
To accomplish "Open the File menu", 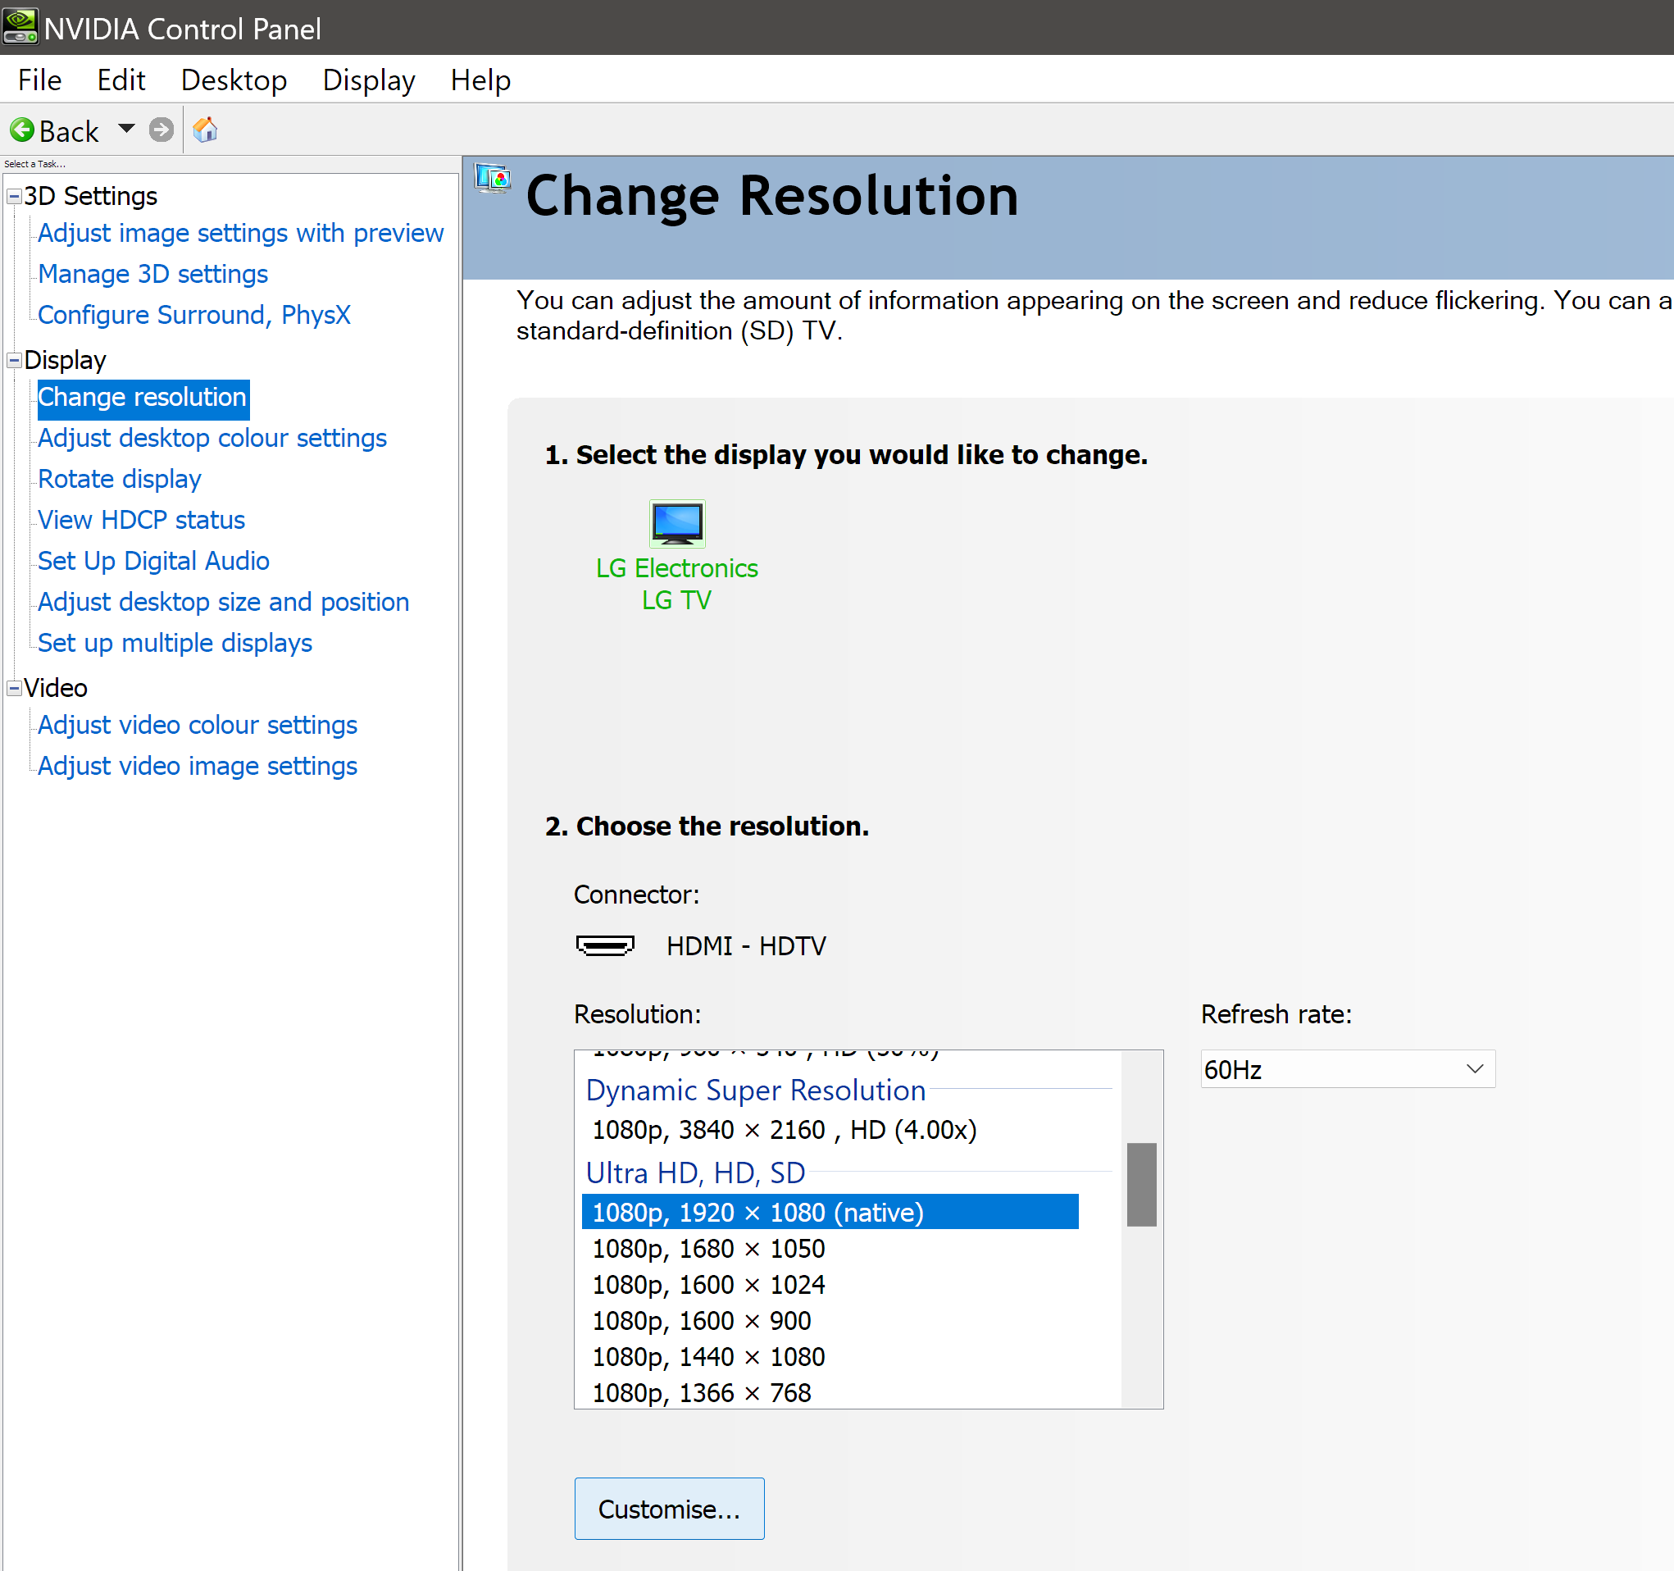I will point(39,80).
